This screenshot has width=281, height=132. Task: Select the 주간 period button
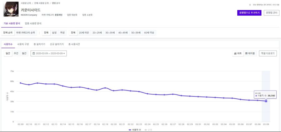[16, 53]
